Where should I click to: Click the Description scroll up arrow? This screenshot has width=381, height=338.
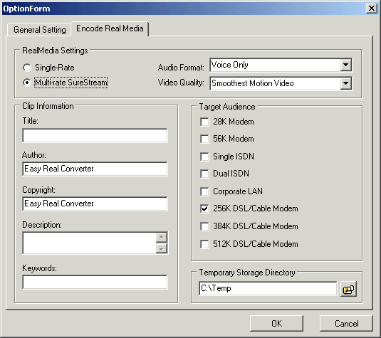162,237
